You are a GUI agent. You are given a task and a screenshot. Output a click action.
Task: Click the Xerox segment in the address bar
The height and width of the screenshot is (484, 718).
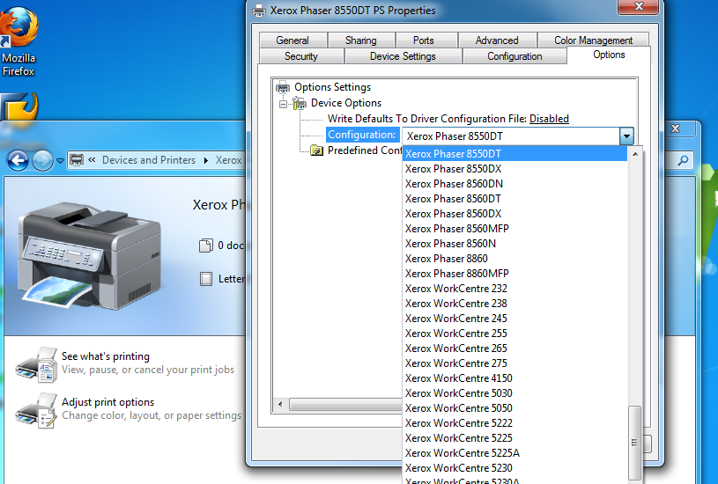click(228, 160)
